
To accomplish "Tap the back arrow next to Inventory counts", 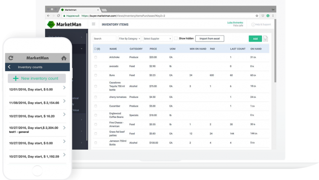I will coord(9,67).
